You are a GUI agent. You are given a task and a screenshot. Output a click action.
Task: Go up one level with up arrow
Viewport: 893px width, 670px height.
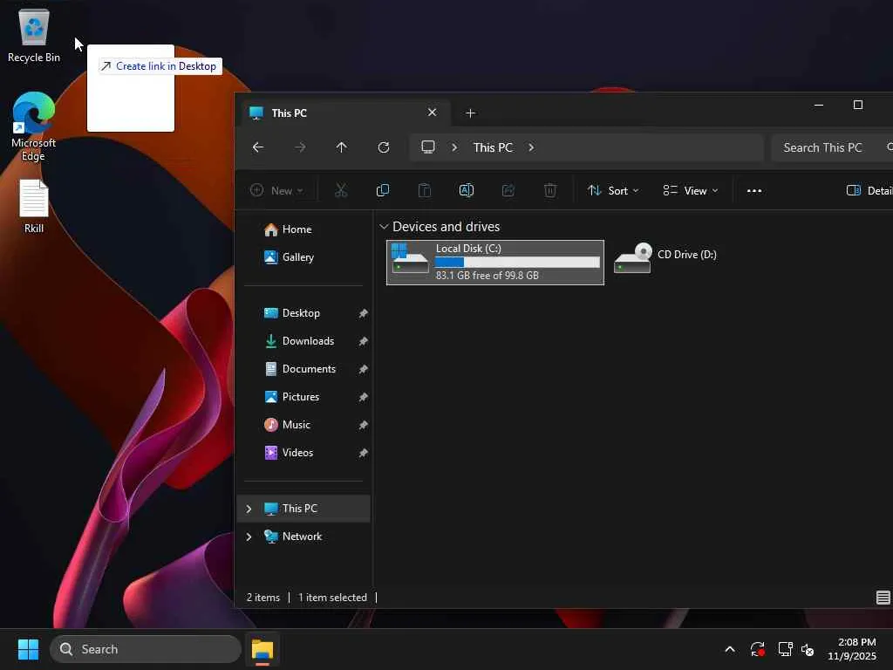pos(342,147)
